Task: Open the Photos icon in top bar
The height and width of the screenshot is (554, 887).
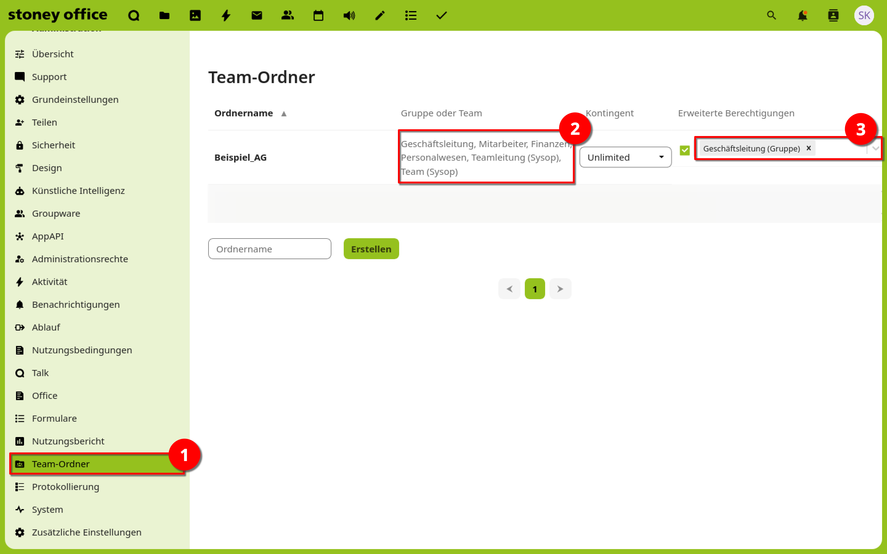Action: [x=195, y=15]
